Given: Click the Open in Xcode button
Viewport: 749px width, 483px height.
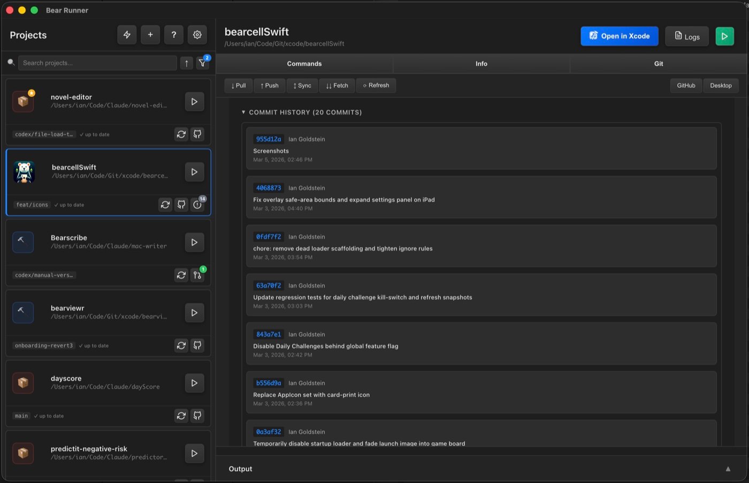Looking at the screenshot, I should [x=619, y=36].
